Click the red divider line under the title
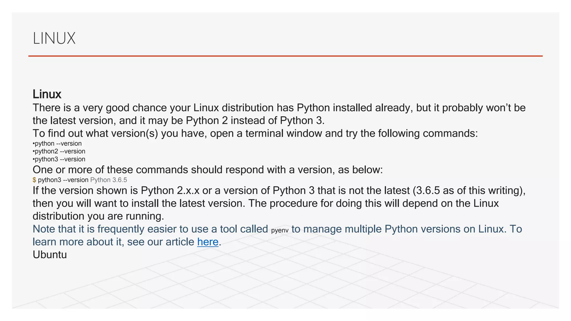 click(x=285, y=56)
